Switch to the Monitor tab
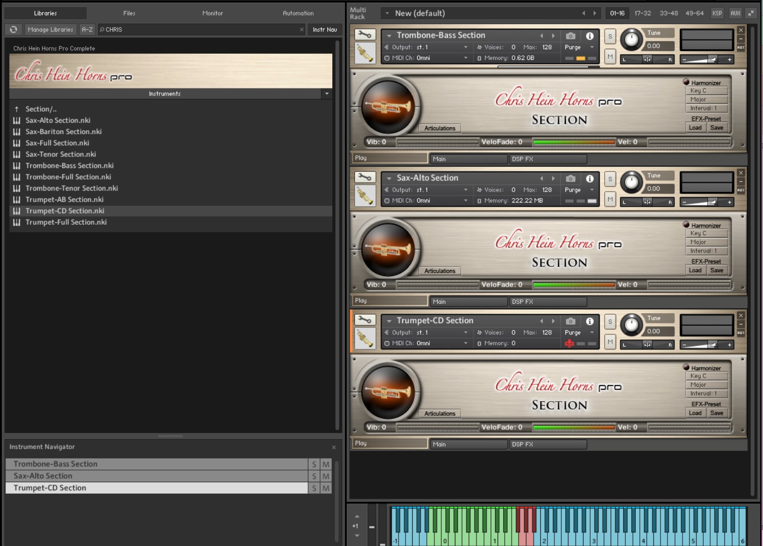 213,13
